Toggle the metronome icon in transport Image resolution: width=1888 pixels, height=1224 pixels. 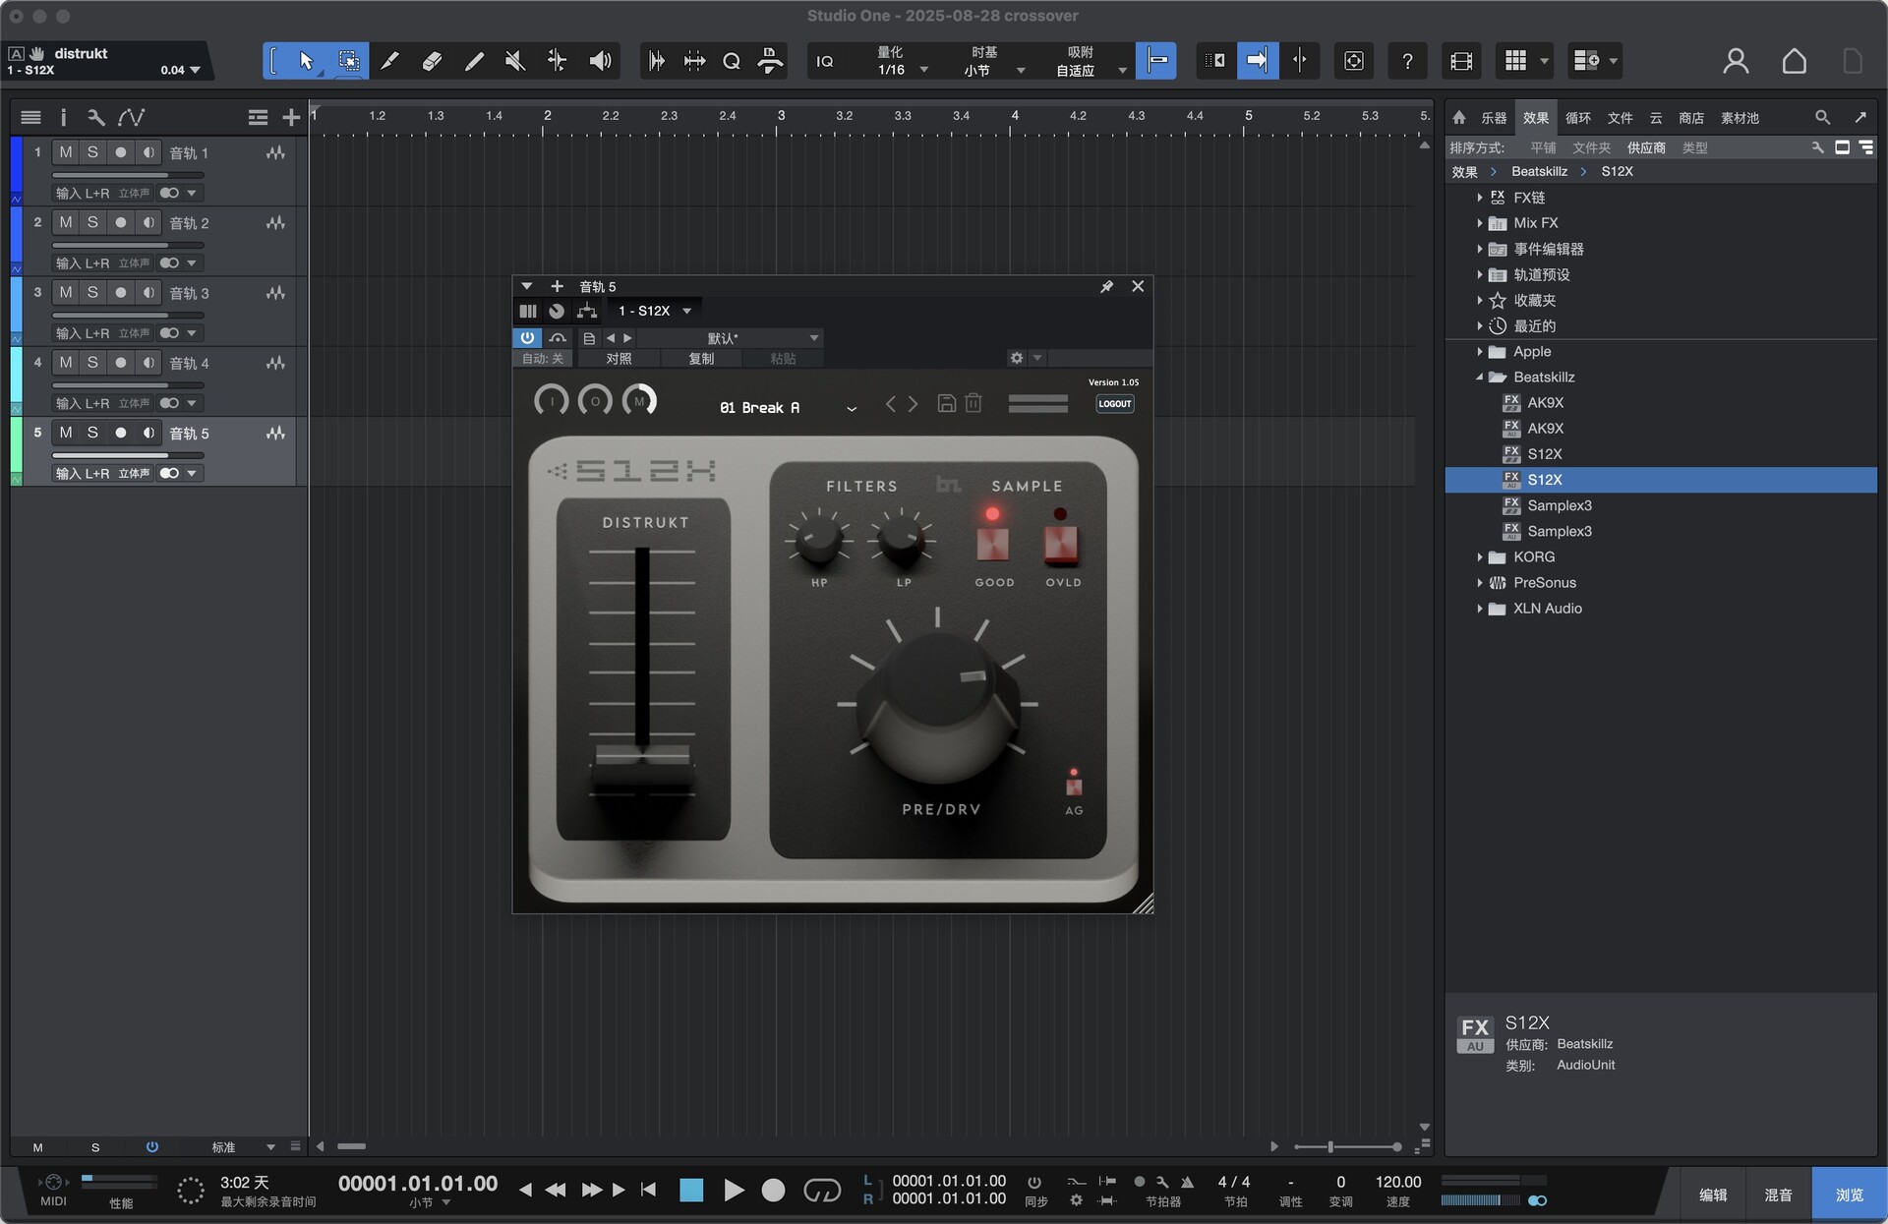[1187, 1182]
